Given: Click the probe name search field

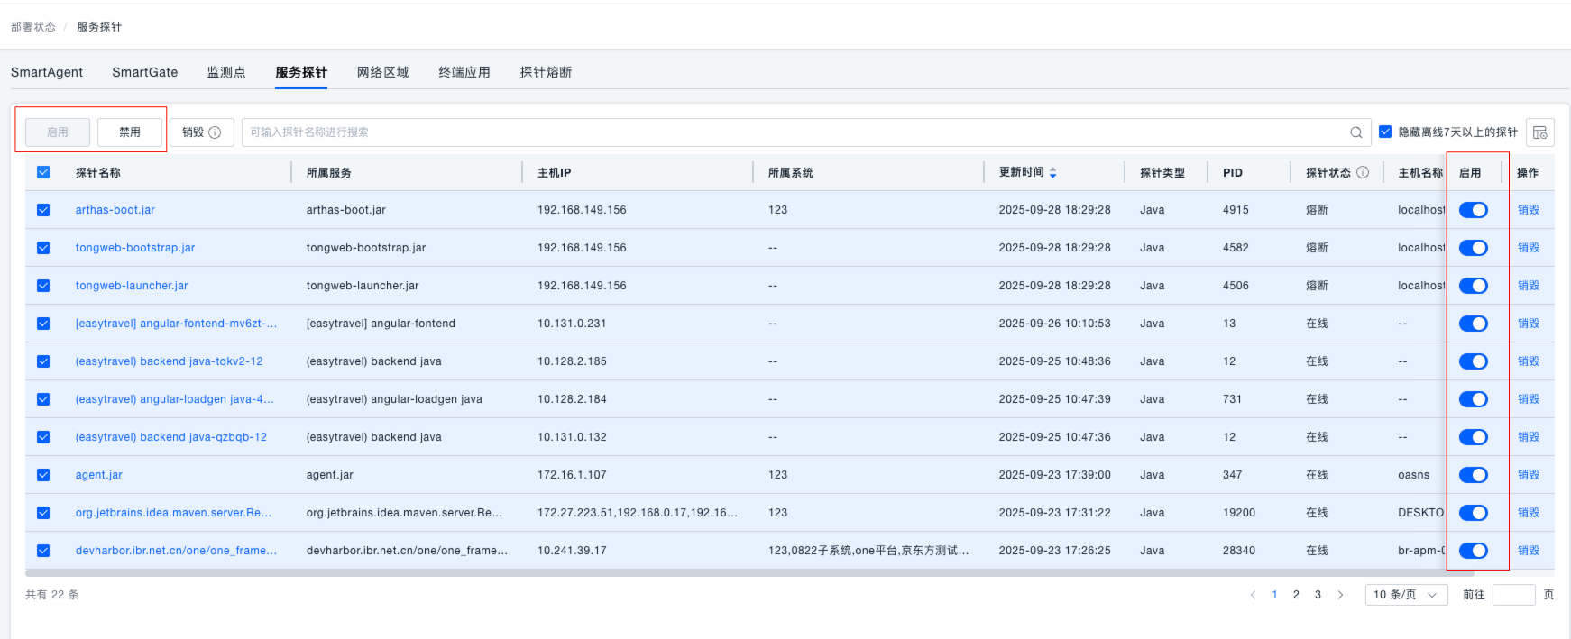Looking at the screenshot, I should pyautogui.click(x=794, y=132).
